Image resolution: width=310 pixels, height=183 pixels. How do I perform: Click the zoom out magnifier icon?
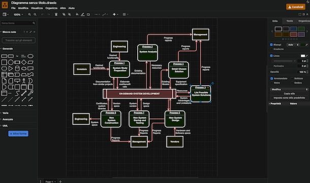35,14
